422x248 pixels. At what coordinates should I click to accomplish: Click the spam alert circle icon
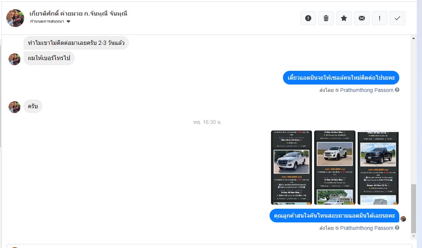coord(308,18)
